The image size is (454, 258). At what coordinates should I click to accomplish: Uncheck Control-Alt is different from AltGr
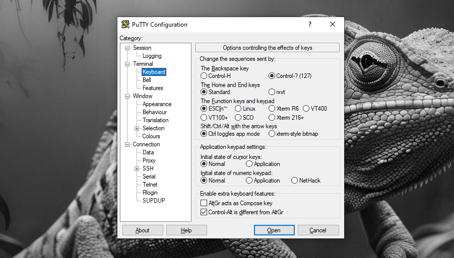[x=204, y=212]
